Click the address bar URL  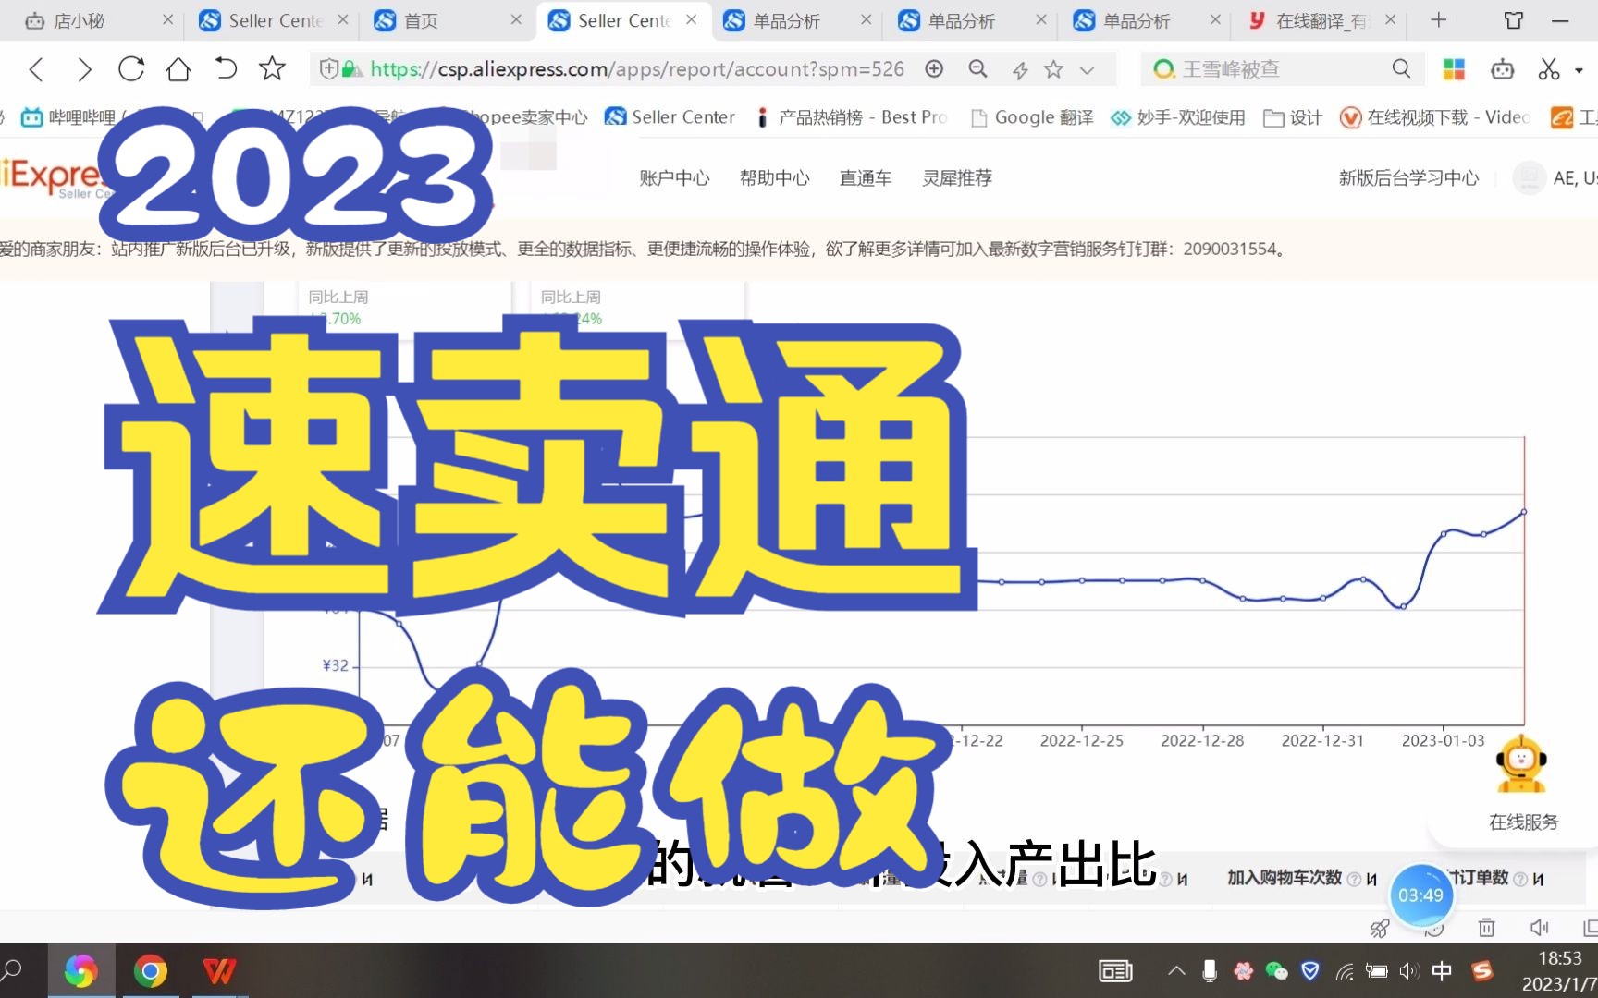(x=637, y=69)
